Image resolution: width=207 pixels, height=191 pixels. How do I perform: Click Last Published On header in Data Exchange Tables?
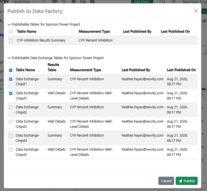[181, 70]
